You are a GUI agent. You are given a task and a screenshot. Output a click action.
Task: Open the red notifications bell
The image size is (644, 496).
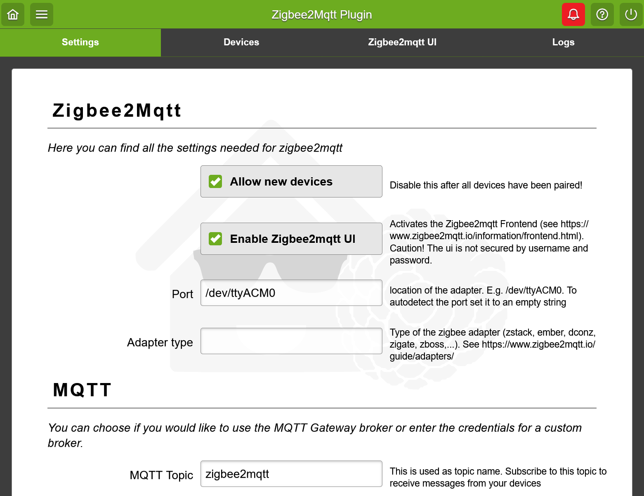tap(573, 14)
